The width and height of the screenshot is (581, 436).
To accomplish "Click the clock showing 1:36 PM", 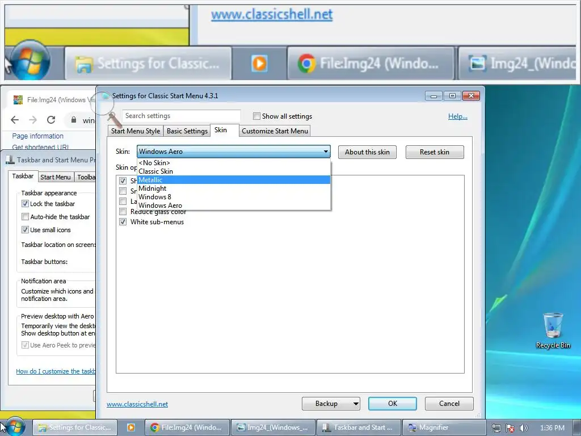I will (552, 428).
